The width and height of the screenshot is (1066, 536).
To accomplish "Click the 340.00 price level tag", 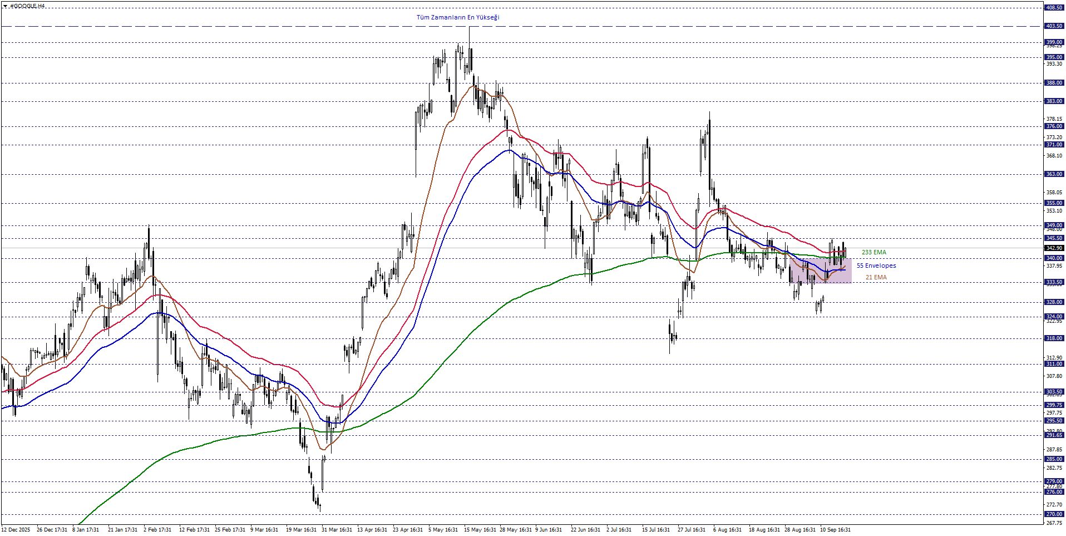I will 1054,258.
